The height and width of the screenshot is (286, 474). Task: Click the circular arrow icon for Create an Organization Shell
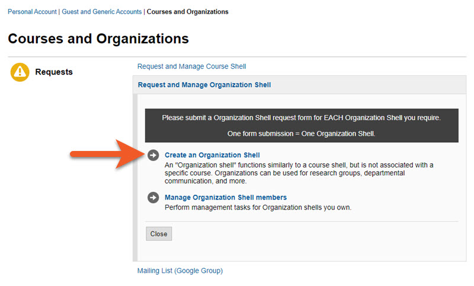tap(153, 155)
